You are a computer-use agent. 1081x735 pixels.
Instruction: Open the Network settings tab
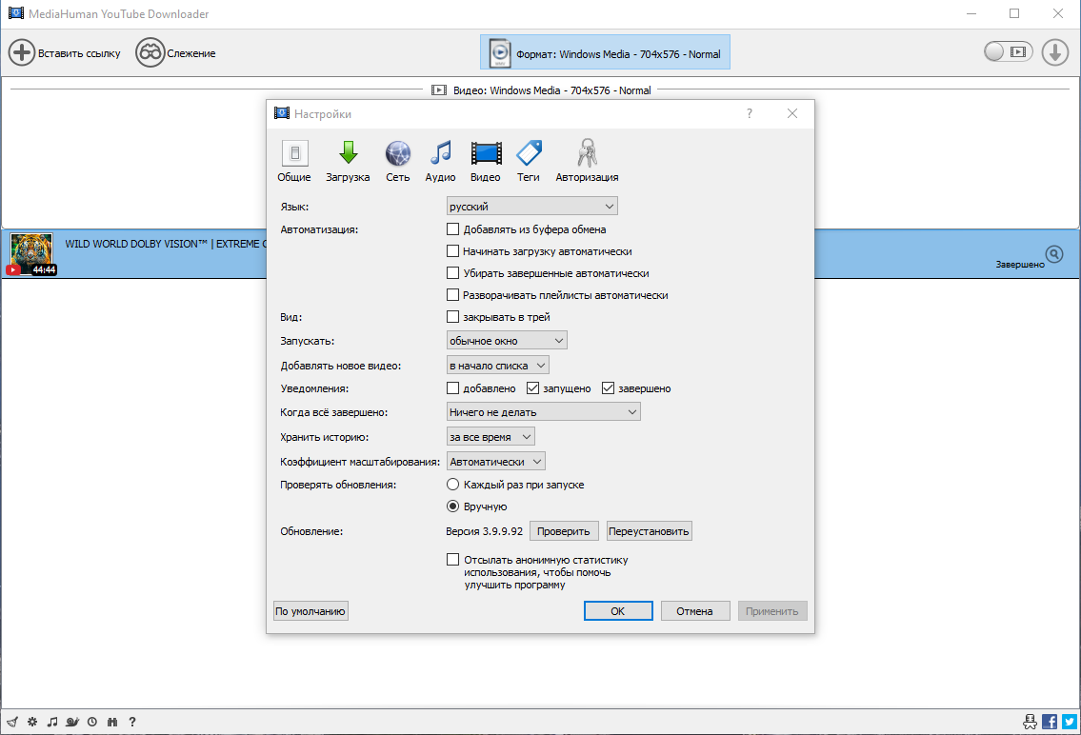click(398, 161)
